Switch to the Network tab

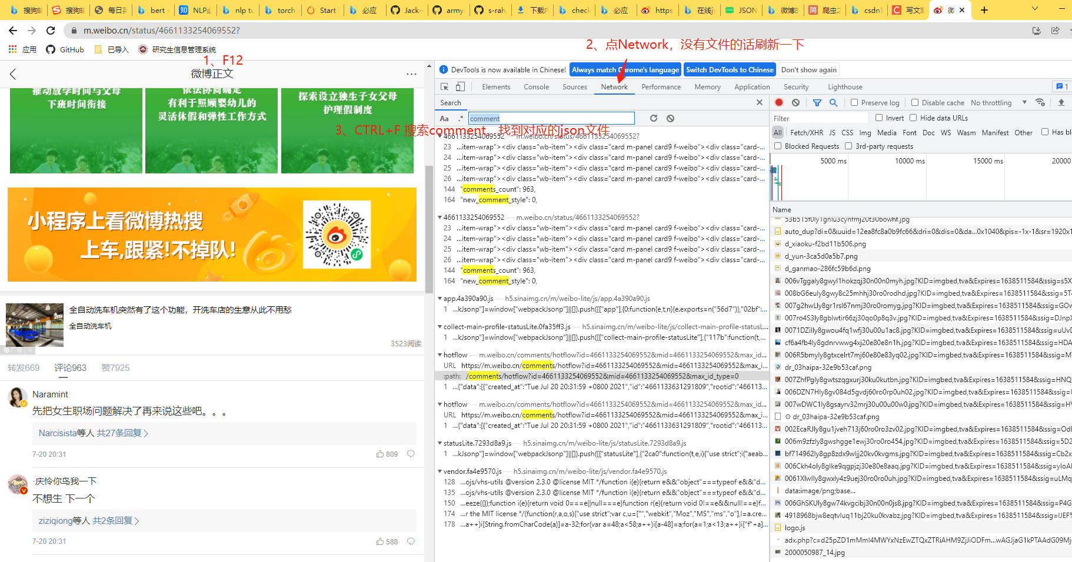[614, 87]
